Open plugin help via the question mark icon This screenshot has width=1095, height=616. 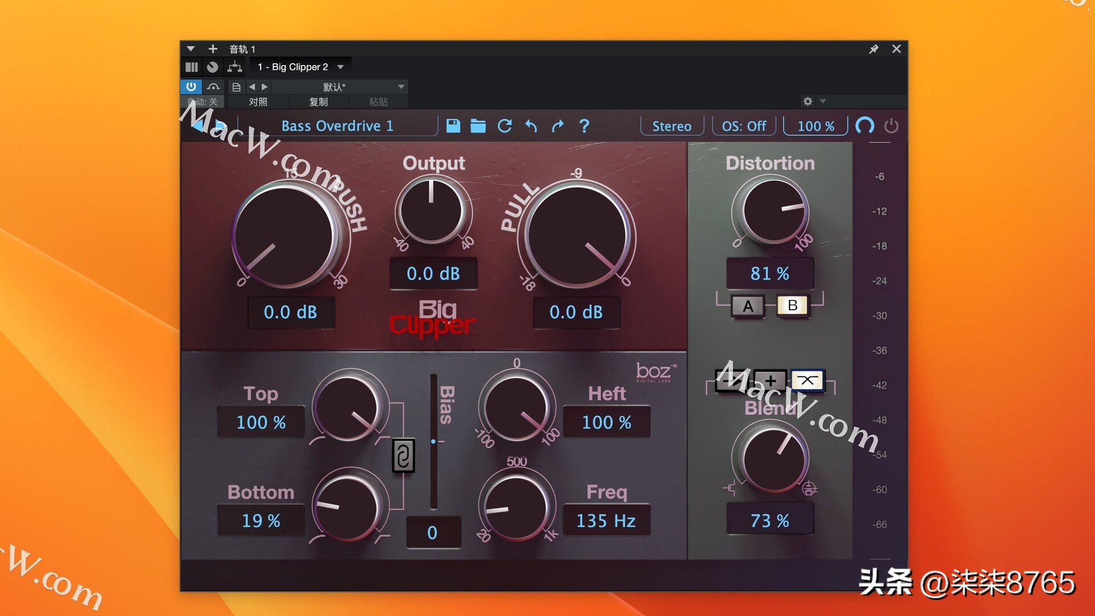tap(584, 126)
